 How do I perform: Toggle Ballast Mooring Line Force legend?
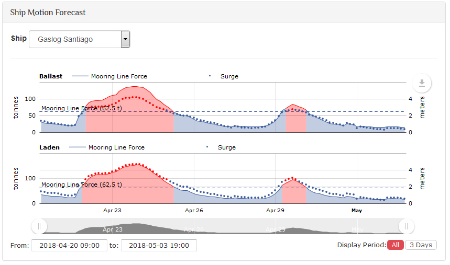coord(109,76)
